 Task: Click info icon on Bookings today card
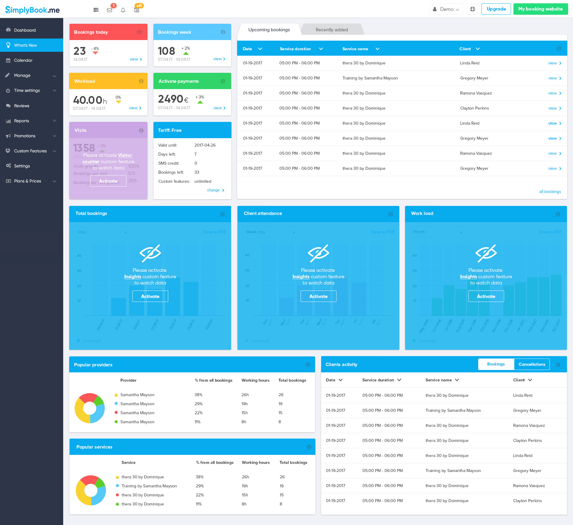pyautogui.click(x=139, y=32)
